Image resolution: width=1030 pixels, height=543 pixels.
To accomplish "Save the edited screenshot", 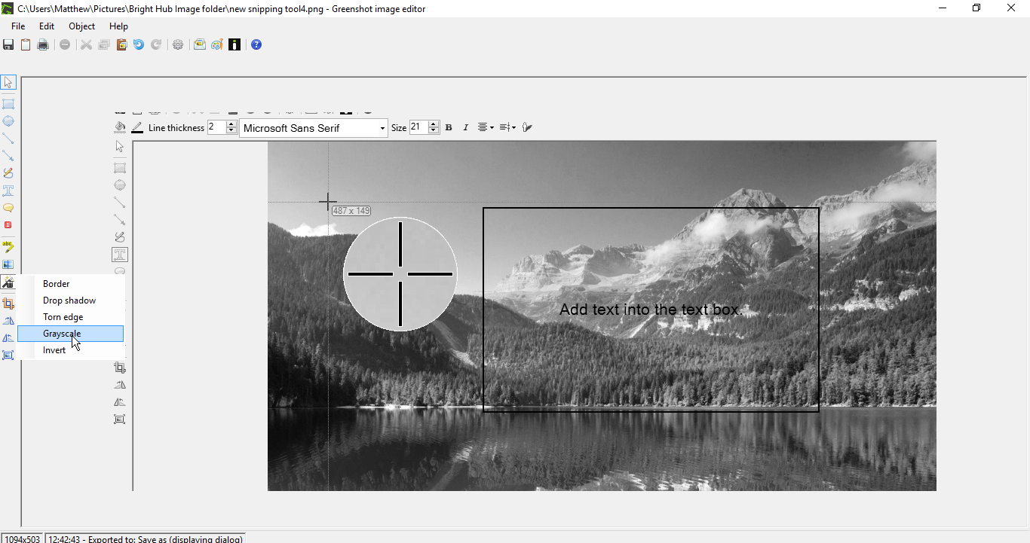I will [x=8, y=44].
